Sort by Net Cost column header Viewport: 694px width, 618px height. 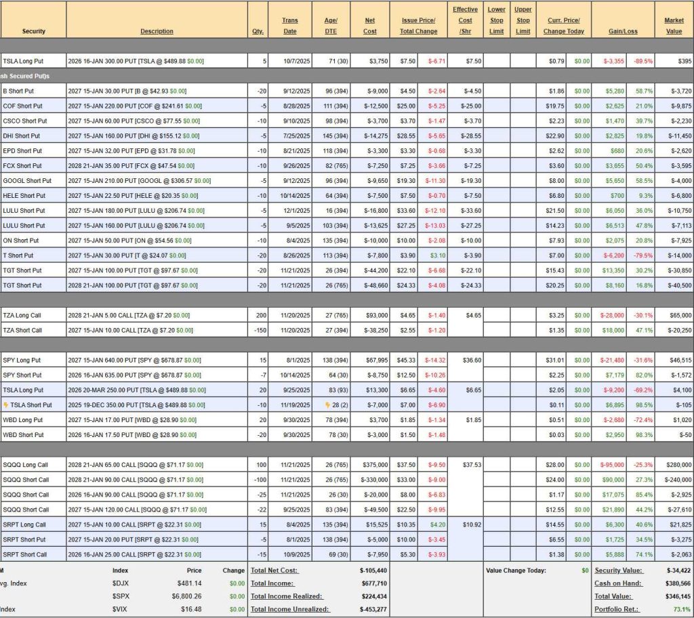370,26
